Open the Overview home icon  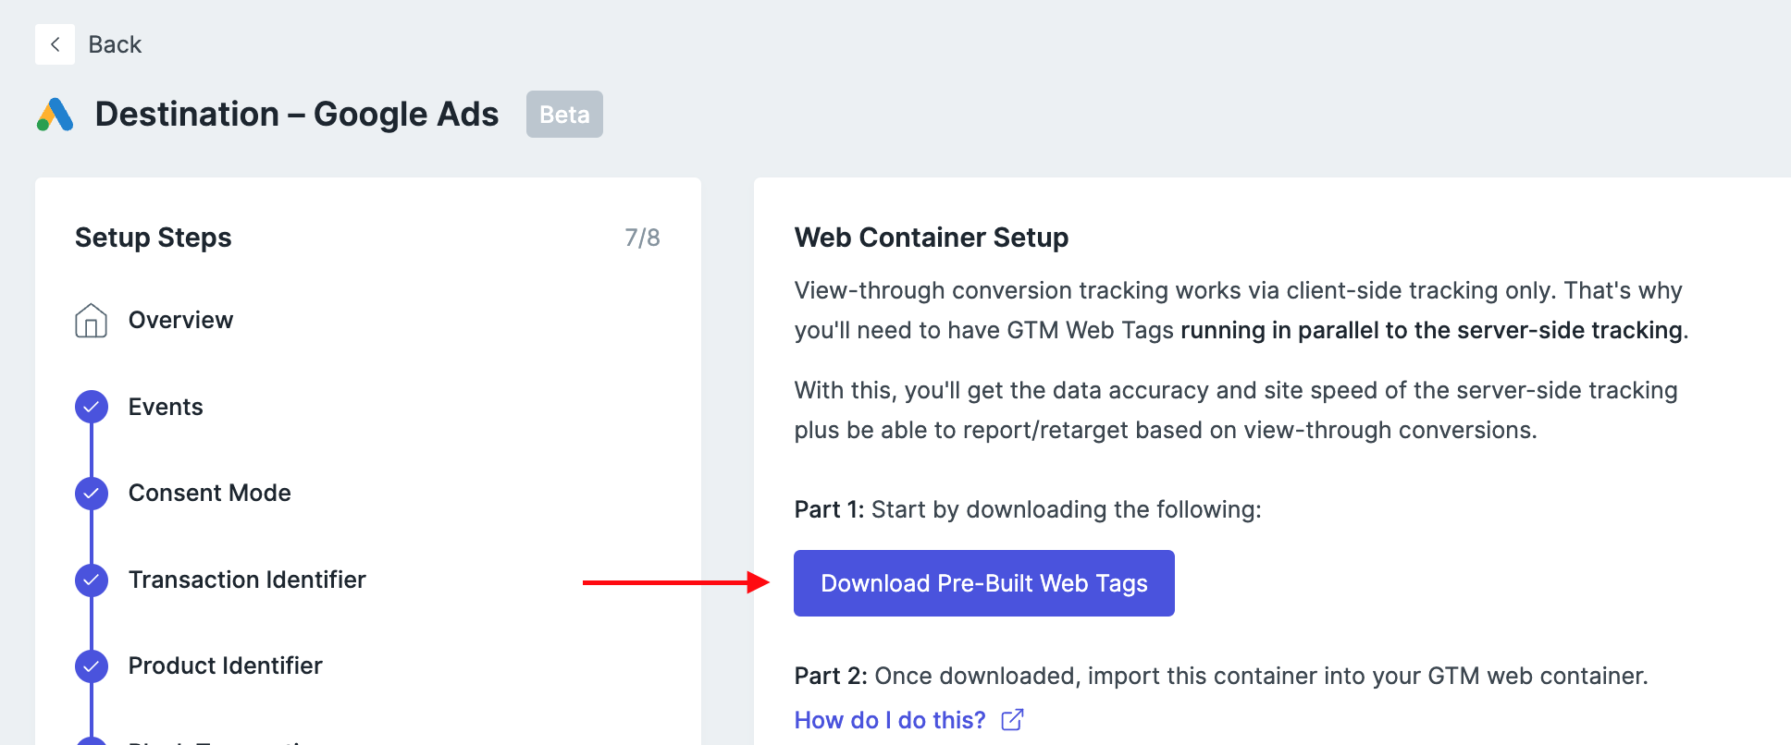tap(91, 320)
